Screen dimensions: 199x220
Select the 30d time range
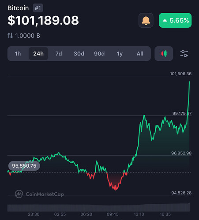(x=79, y=54)
